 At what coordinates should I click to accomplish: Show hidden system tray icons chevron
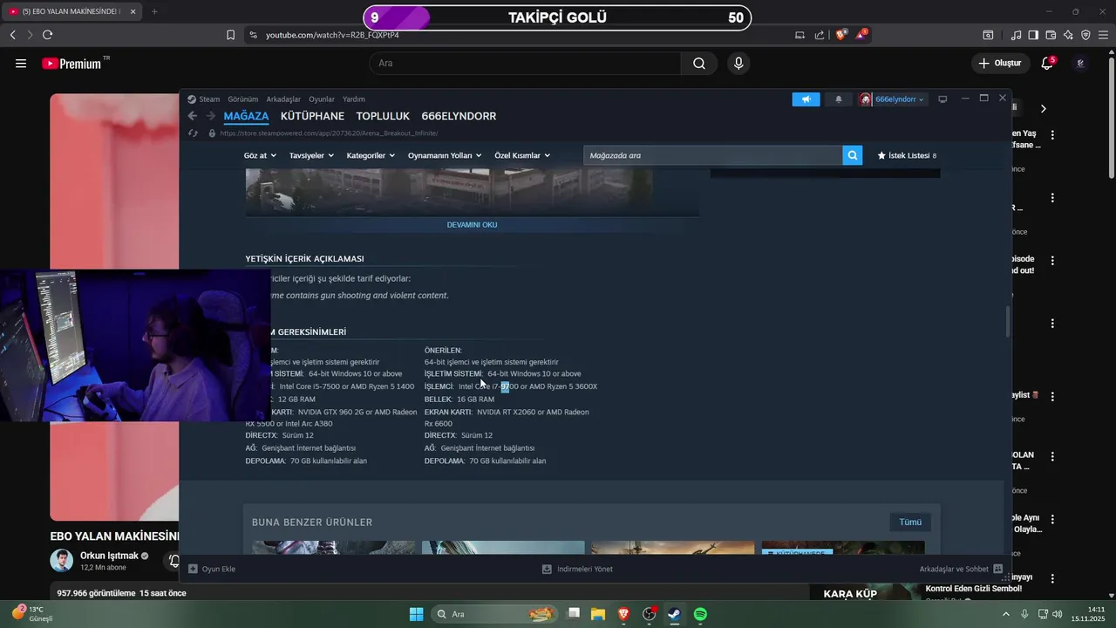(1005, 614)
